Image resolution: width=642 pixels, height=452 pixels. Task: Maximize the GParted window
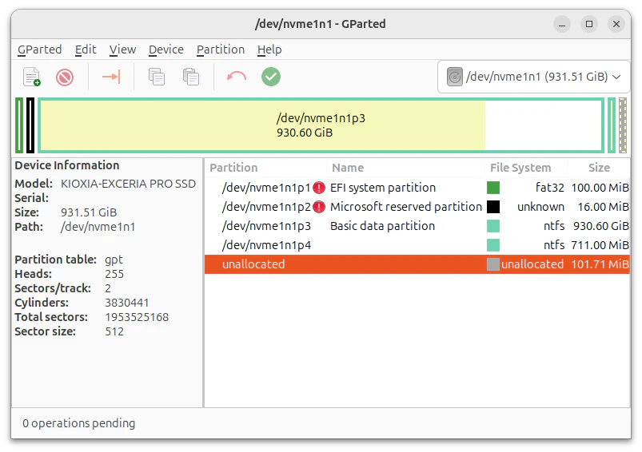[589, 24]
